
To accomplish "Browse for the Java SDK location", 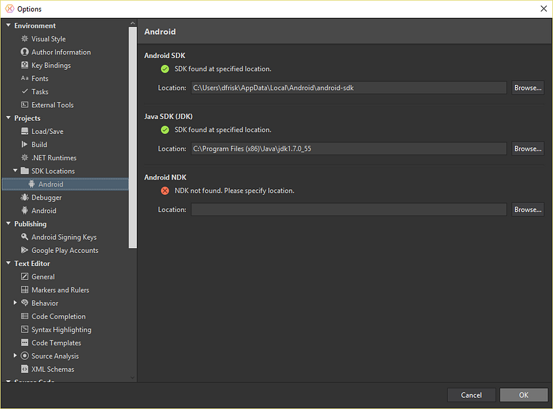I will pyautogui.click(x=527, y=149).
